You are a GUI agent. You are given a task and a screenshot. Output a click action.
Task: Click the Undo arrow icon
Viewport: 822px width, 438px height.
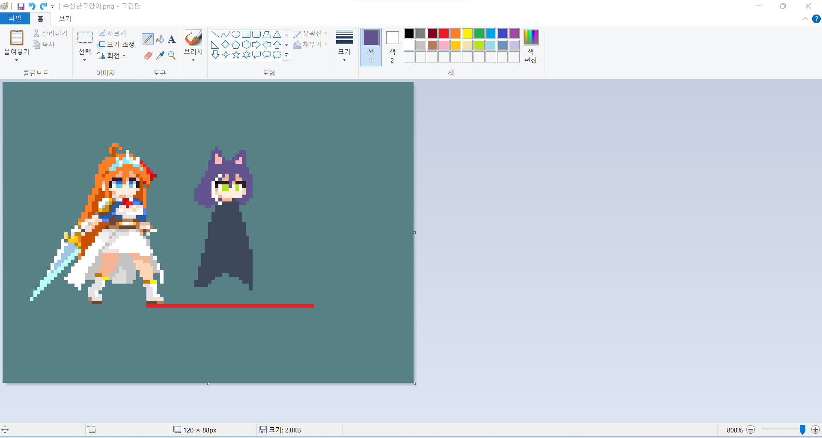(32, 6)
